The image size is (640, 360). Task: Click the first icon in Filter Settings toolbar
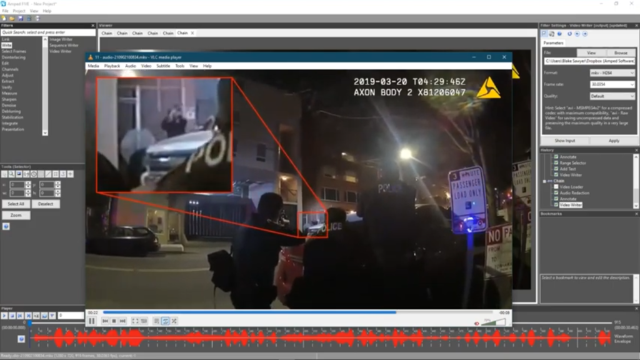point(544,34)
